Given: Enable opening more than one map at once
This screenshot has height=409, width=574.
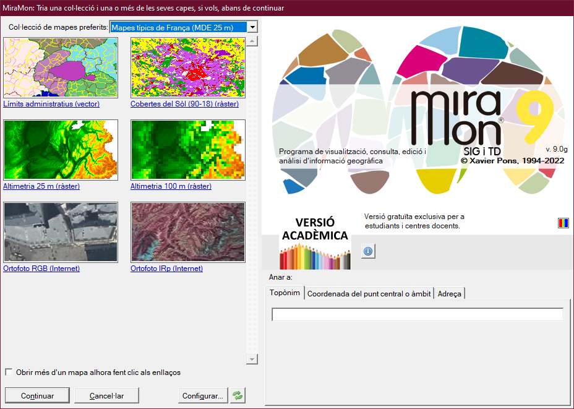Looking at the screenshot, I should pos(9,372).
